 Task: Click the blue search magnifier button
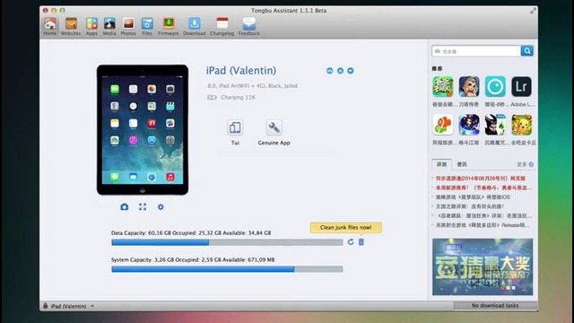click(526, 51)
